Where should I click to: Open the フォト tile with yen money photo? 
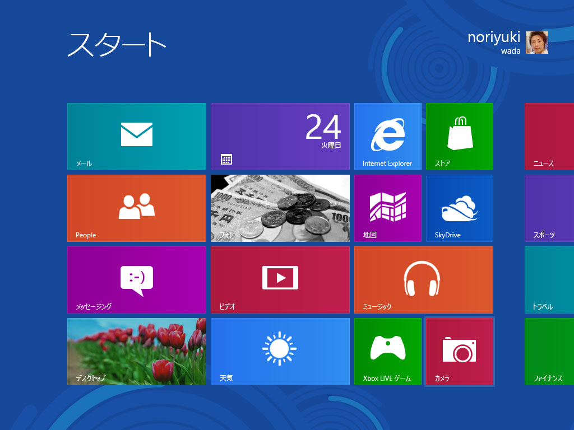point(280,208)
